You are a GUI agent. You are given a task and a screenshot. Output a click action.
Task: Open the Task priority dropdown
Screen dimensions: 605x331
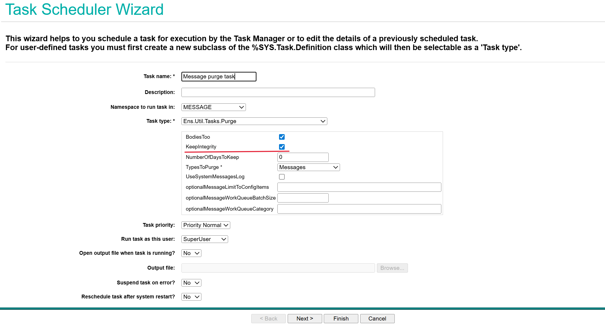click(205, 225)
